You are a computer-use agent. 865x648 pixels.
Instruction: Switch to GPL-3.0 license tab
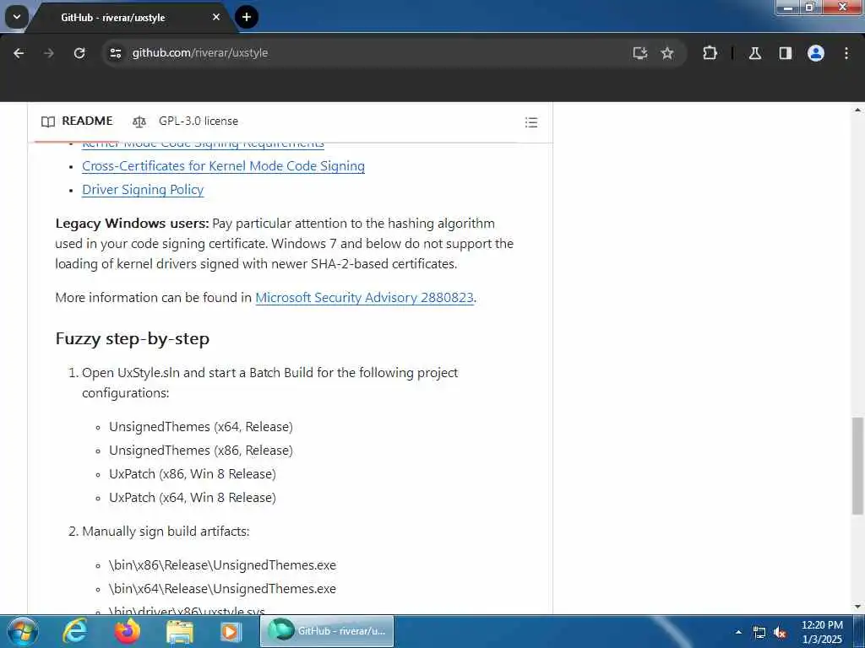pos(185,121)
